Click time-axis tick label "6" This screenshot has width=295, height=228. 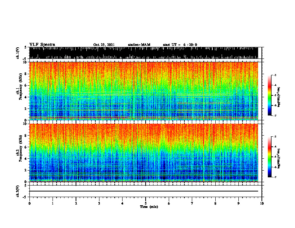(169, 203)
